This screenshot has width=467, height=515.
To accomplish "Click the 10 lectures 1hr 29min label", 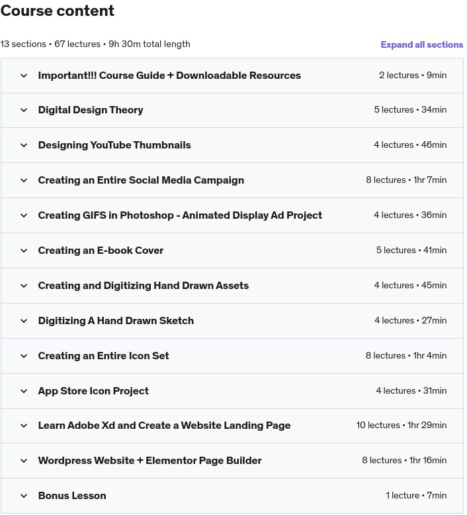I will [401, 426].
